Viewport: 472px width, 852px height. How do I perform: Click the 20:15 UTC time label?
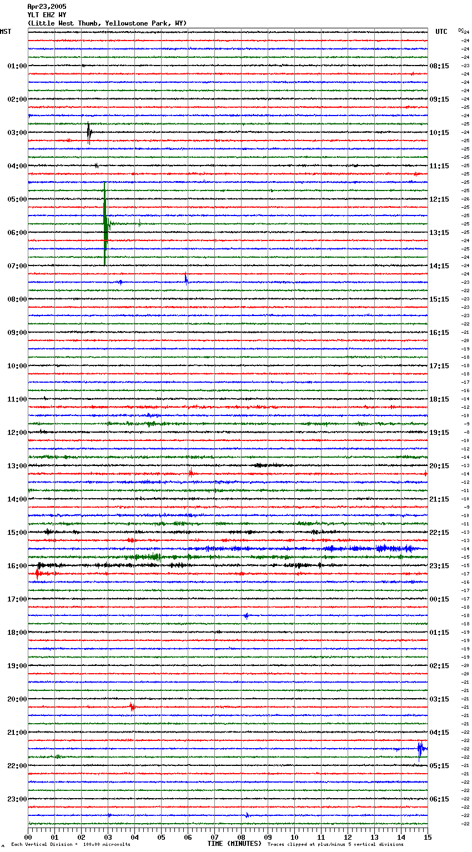coord(439,466)
